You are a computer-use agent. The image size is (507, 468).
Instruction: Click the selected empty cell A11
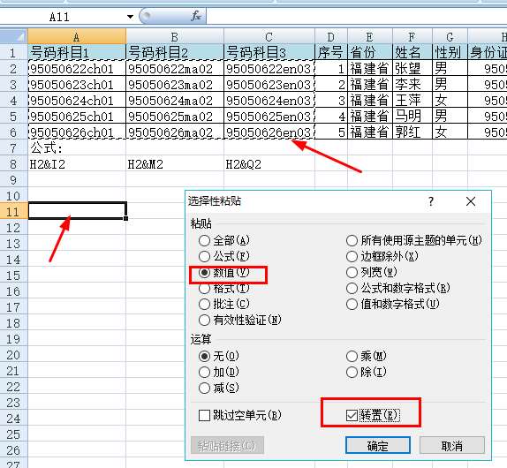(77, 211)
